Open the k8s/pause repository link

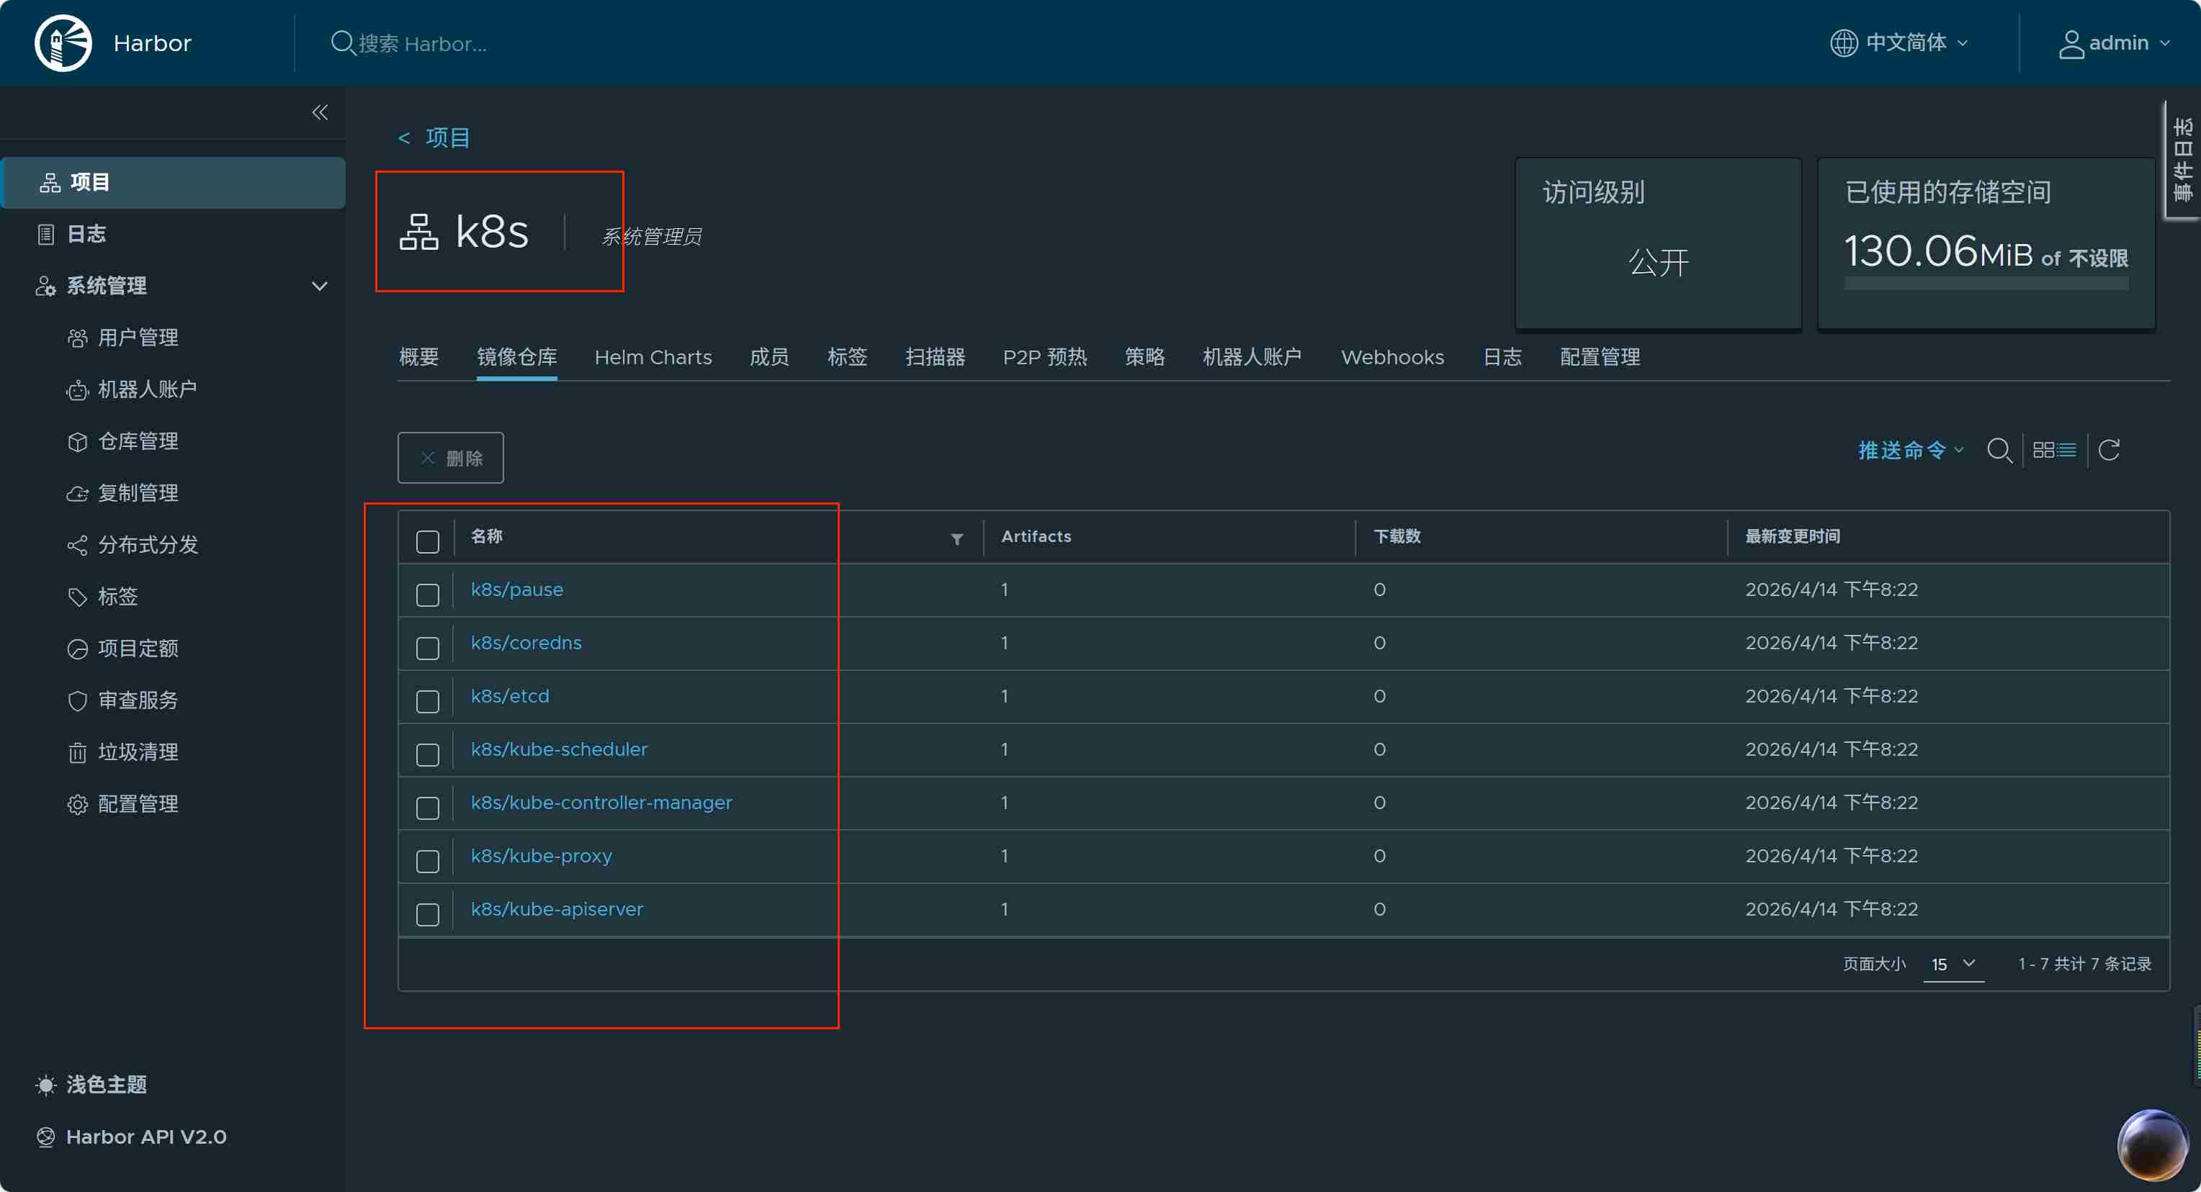click(x=517, y=590)
